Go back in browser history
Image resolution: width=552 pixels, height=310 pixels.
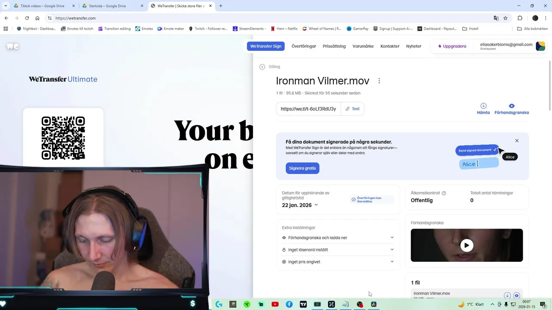click(6, 18)
